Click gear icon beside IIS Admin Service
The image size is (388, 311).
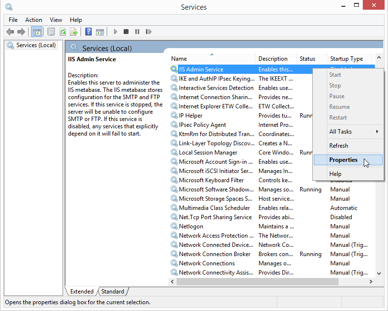click(174, 69)
